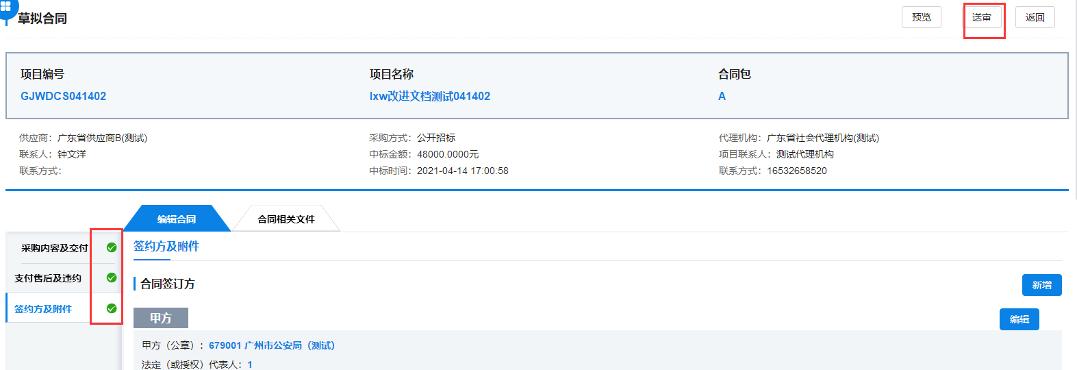Go back using 返回 button
The width and height of the screenshot is (1077, 370).
[x=1035, y=17]
